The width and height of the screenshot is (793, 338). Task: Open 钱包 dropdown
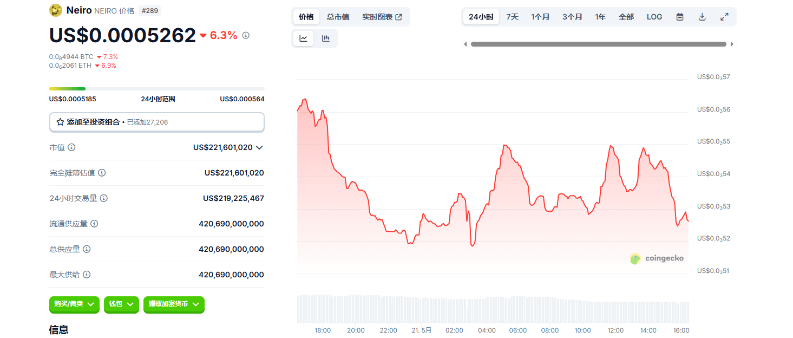click(x=121, y=304)
